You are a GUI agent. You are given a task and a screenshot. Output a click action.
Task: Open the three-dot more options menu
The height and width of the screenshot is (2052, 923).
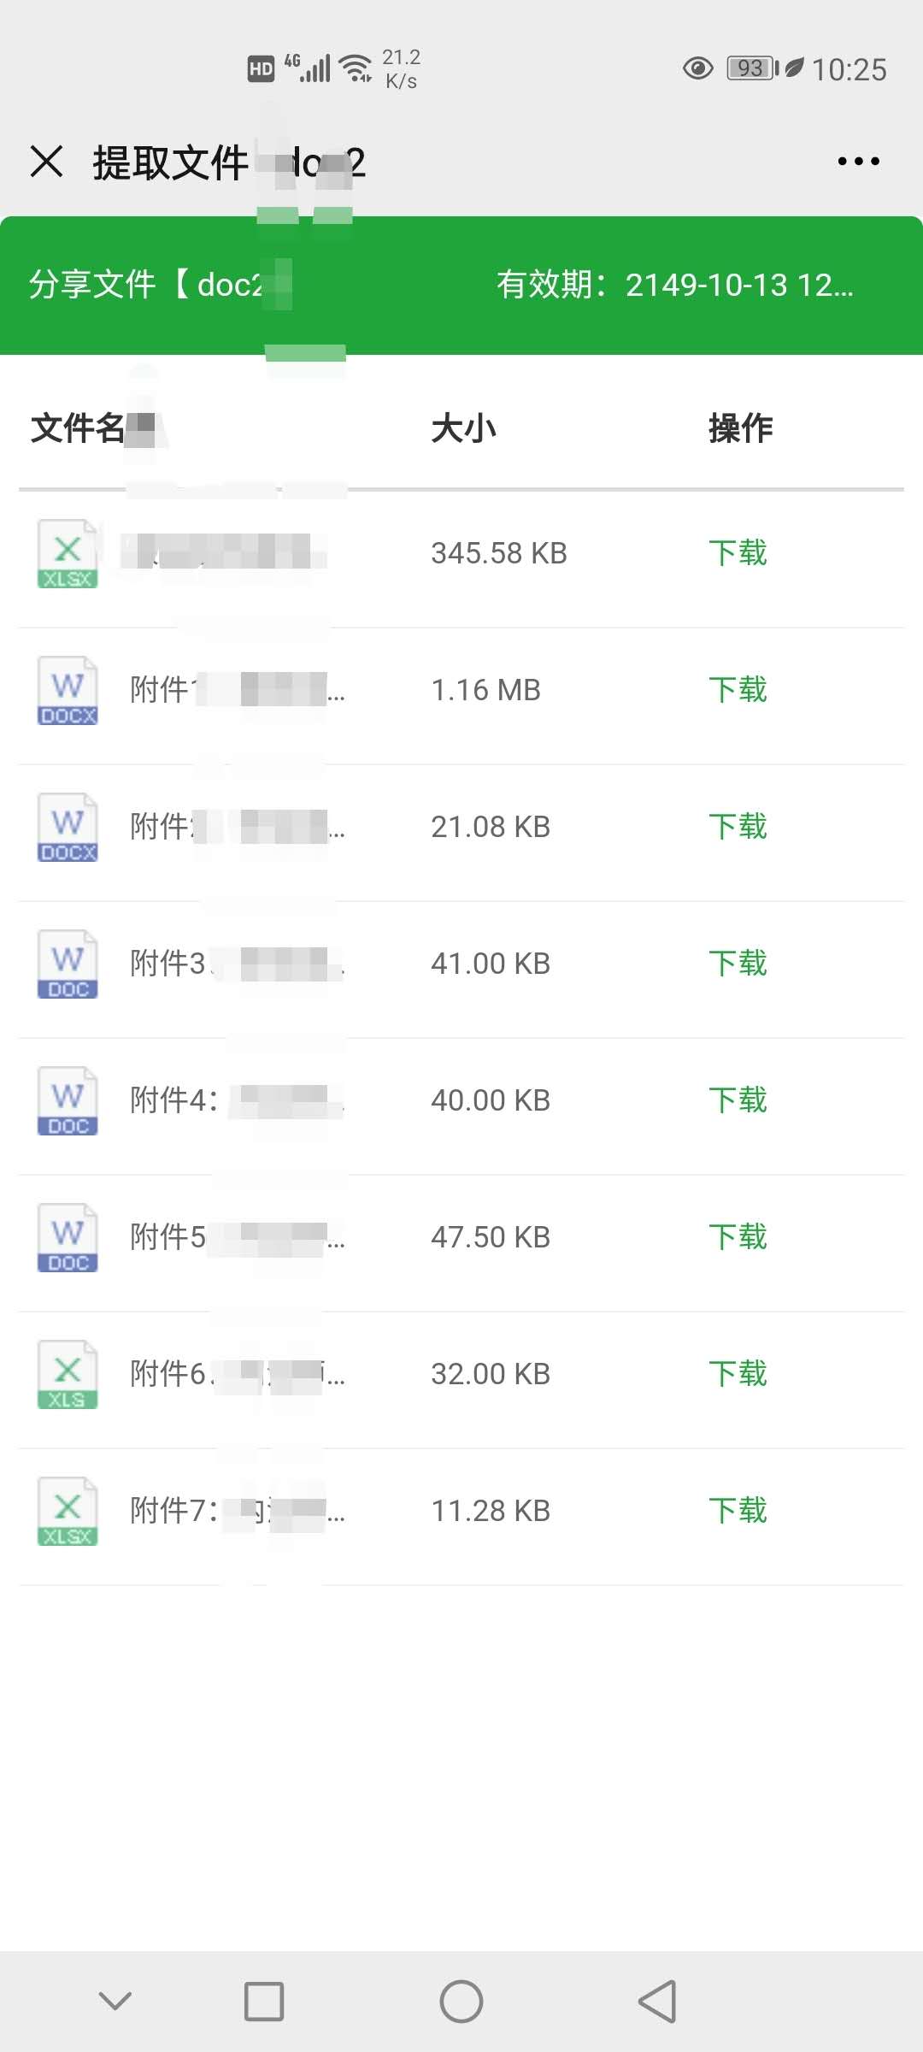point(858,162)
